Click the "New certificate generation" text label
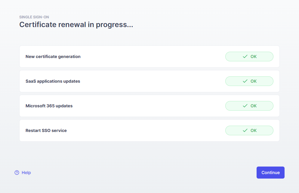This screenshot has width=299, height=193. pos(53,57)
